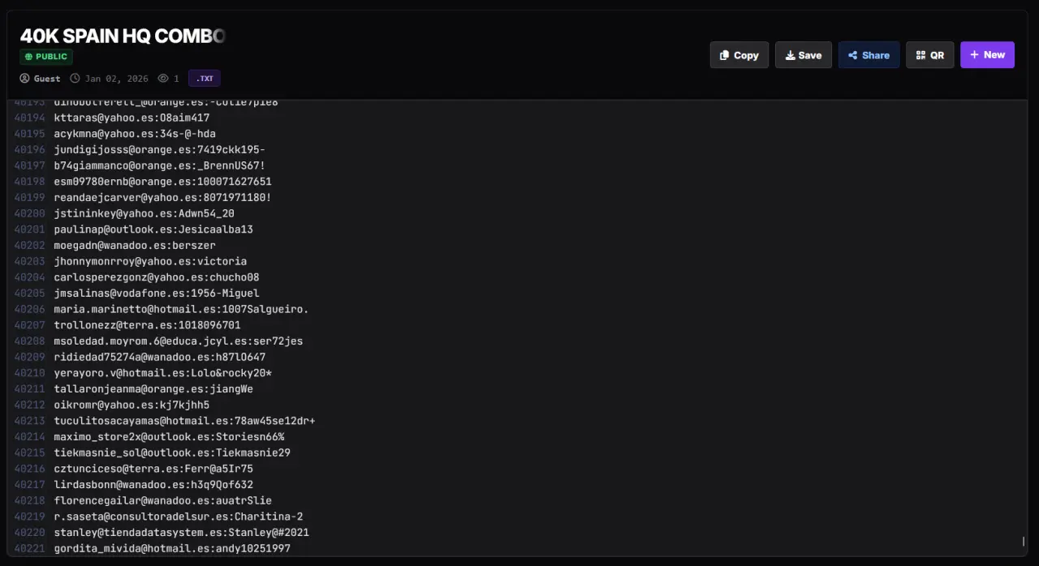Click the share icon on the Share button
The width and height of the screenshot is (1039, 566).
pyautogui.click(x=852, y=55)
